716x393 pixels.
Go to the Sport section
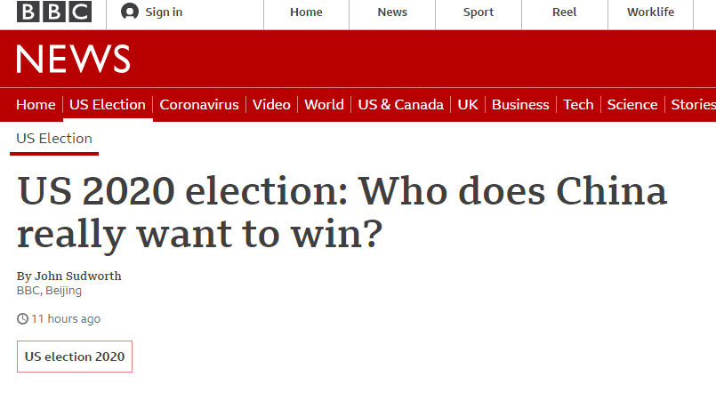(x=478, y=12)
